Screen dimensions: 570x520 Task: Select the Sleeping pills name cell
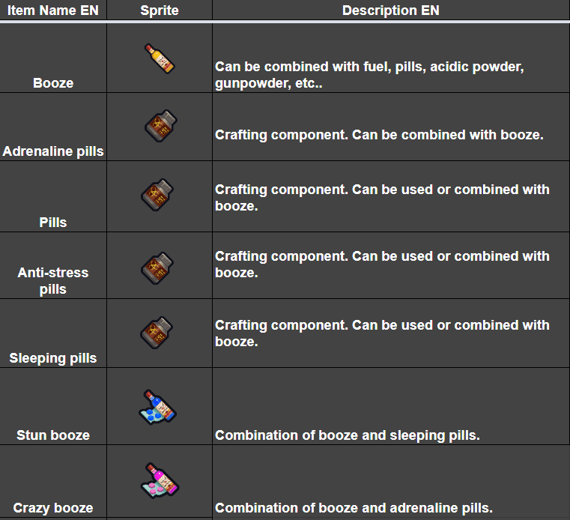tap(53, 358)
